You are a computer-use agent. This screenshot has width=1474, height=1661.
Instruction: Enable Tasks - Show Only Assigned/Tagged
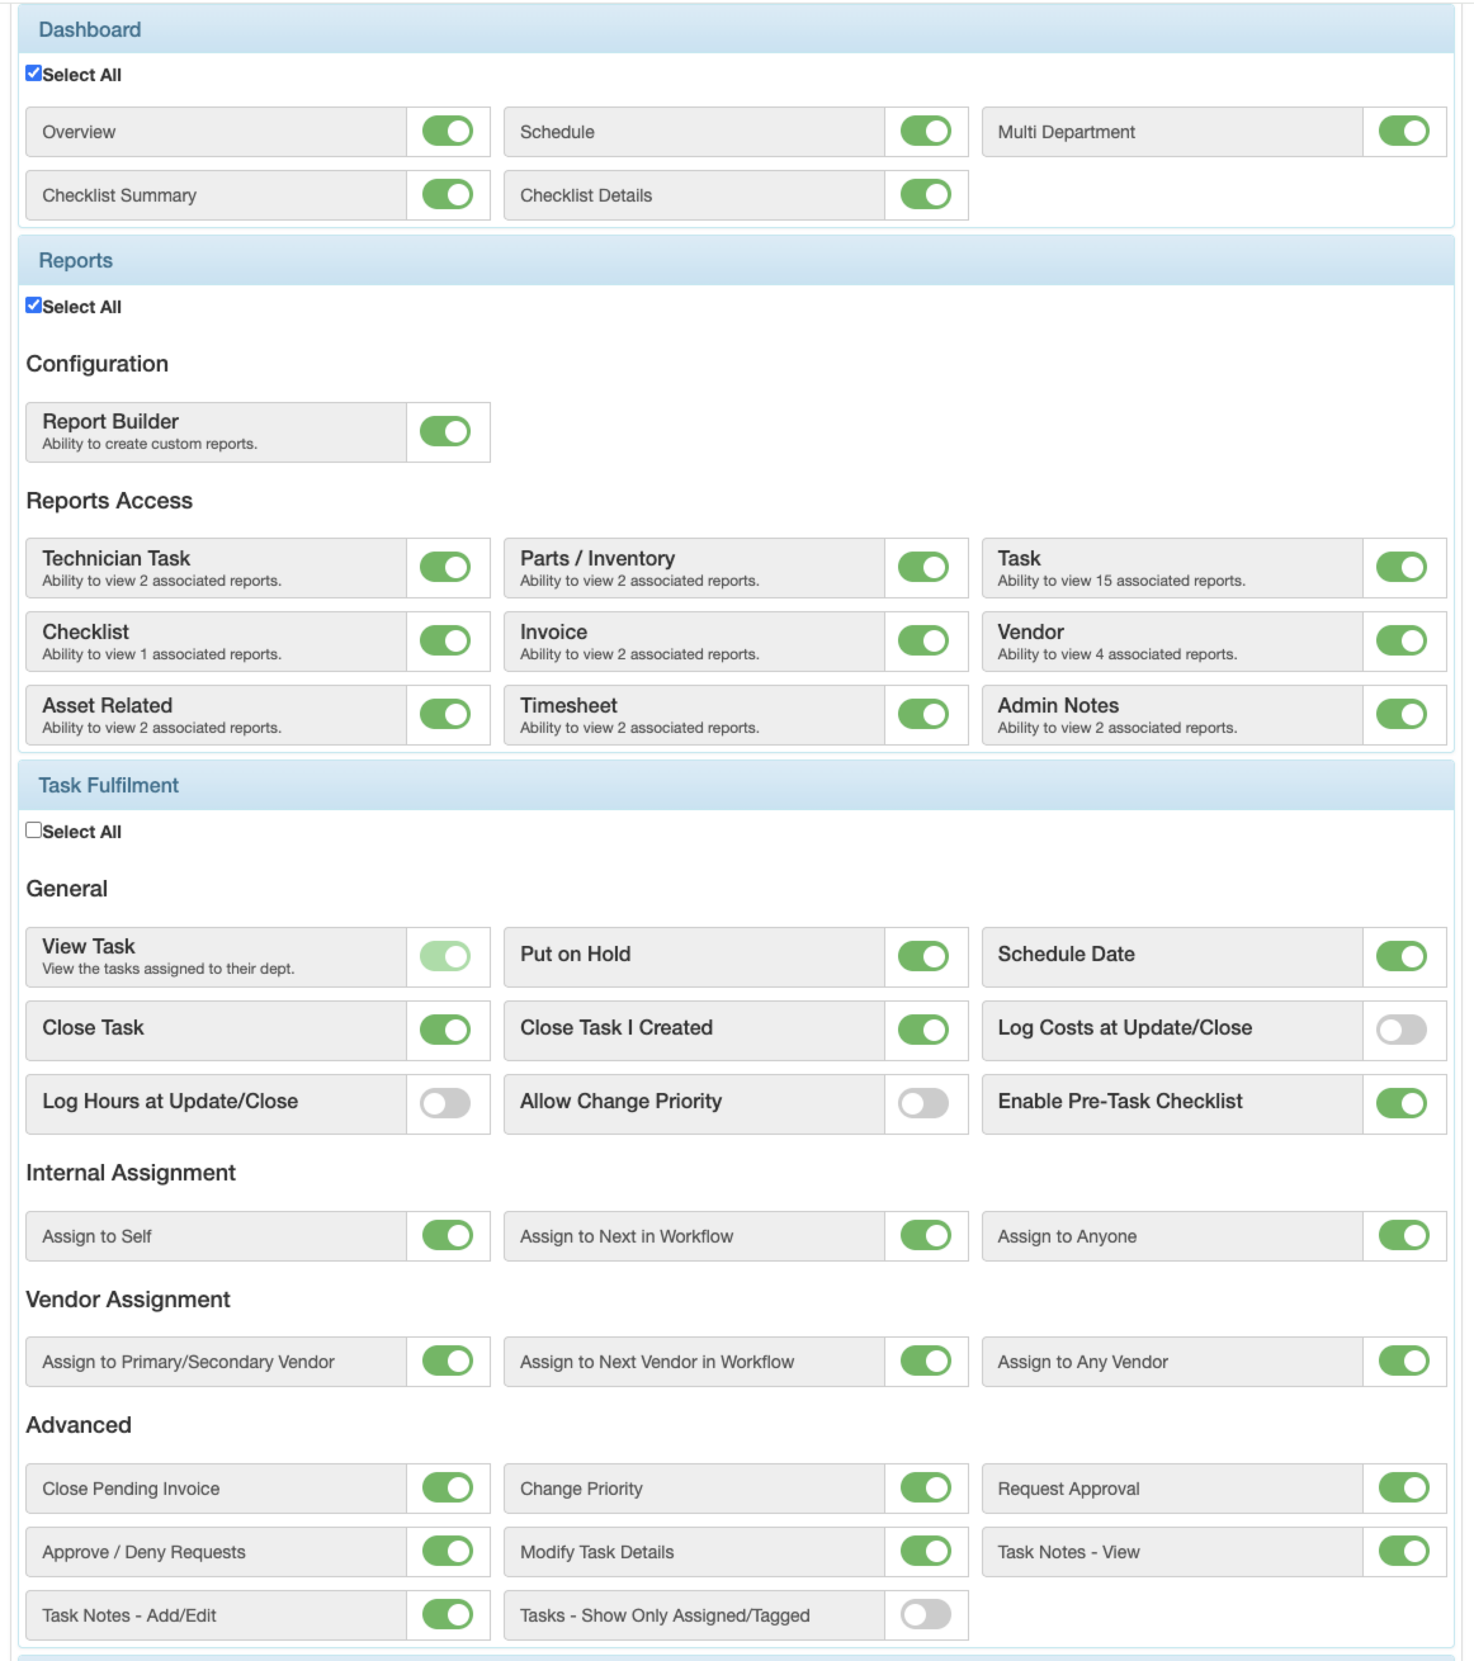[925, 1615]
